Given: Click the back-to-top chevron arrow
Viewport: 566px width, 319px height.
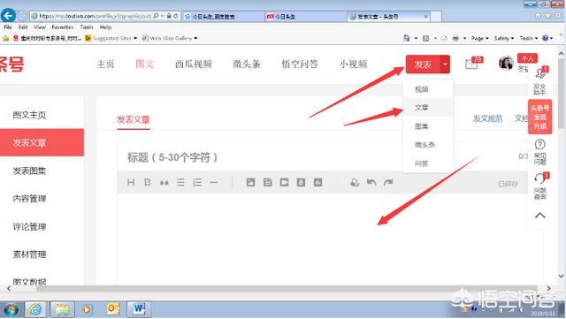Looking at the screenshot, I should click(540, 216).
